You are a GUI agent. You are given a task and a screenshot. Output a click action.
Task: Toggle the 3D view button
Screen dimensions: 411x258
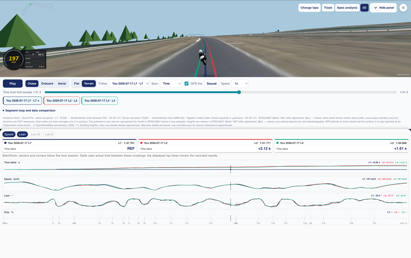point(364,8)
